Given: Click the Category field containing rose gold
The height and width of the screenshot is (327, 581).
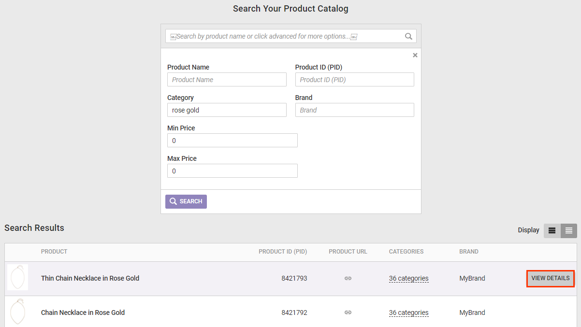Looking at the screenshot, I should click(227, 110).
